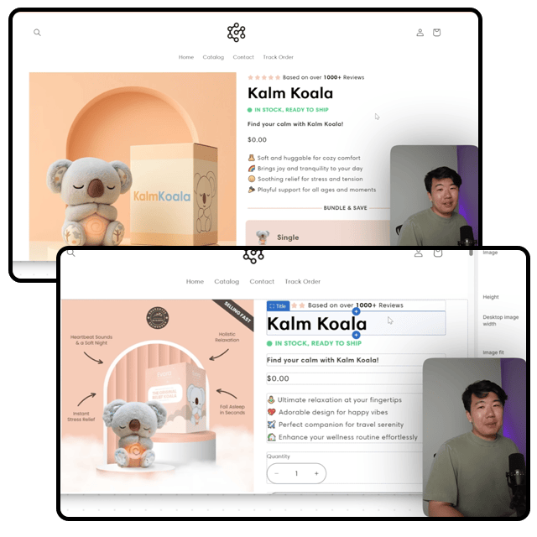This screenshot has width=537, height=537.
Task: Open Track Order in the upper store menu
Action: click(278, 57)
